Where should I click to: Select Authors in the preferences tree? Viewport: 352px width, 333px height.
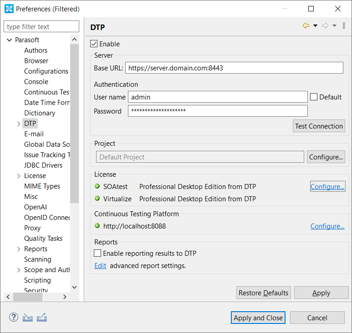coord(36,50)
